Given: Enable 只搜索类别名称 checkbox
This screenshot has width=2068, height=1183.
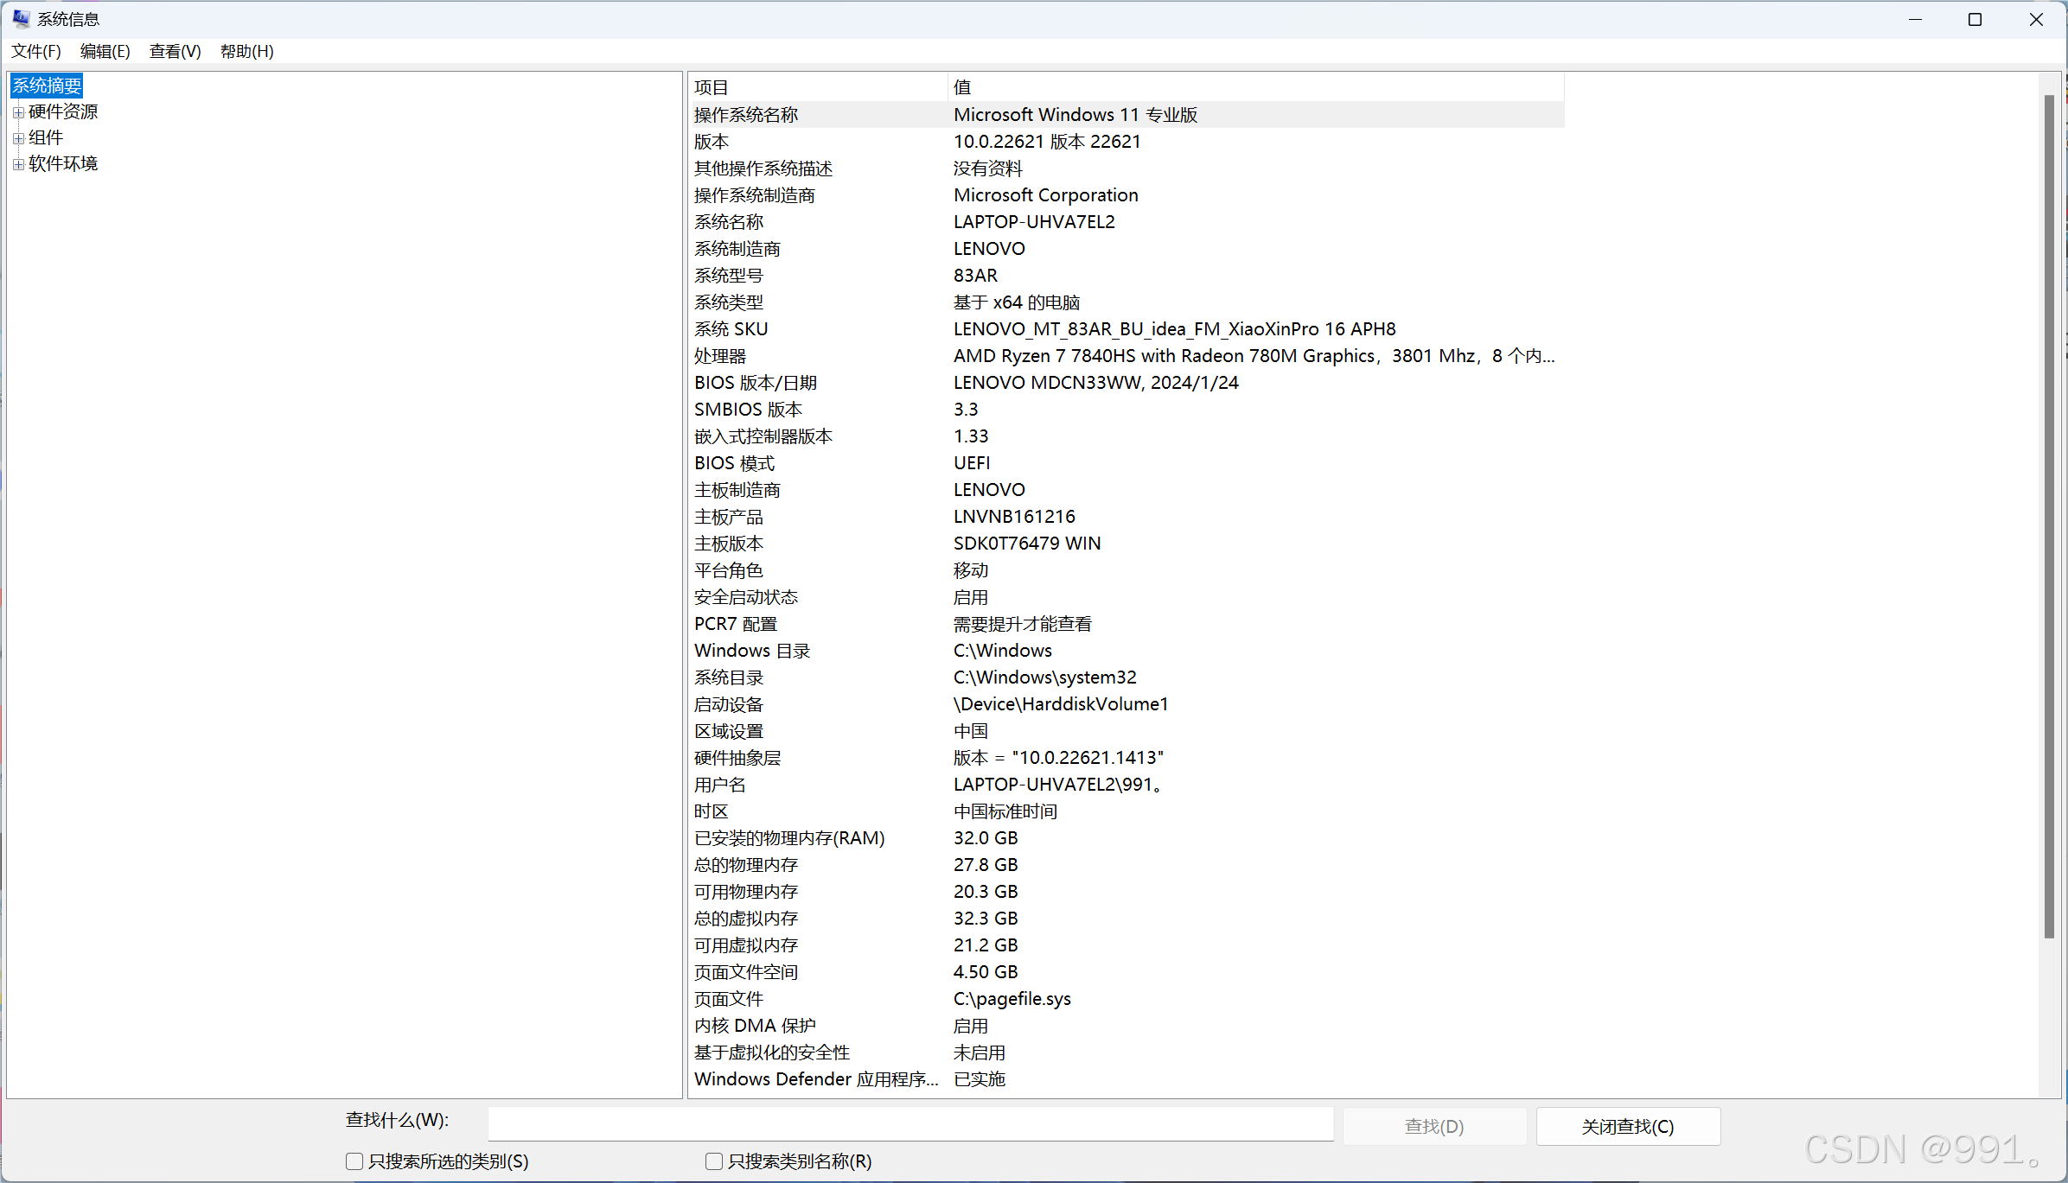Looking at the screenshot, I should click(x=714, y=1161).
